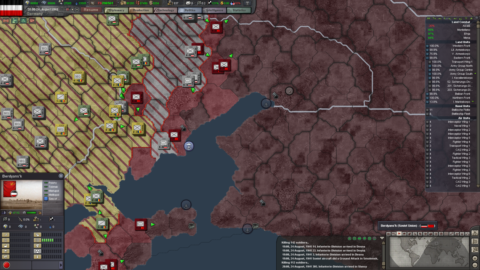Click the Resume button

[91, 10]
